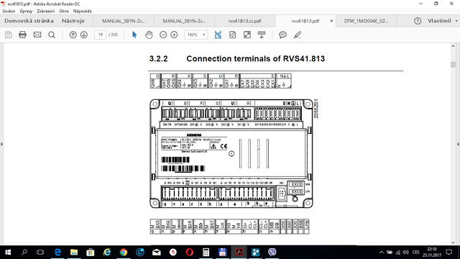Image resolution: width=460 pixels, height=259 pixels.
Task: Launch Google Chrome from taskbar
Action: [x=124, y=253]
